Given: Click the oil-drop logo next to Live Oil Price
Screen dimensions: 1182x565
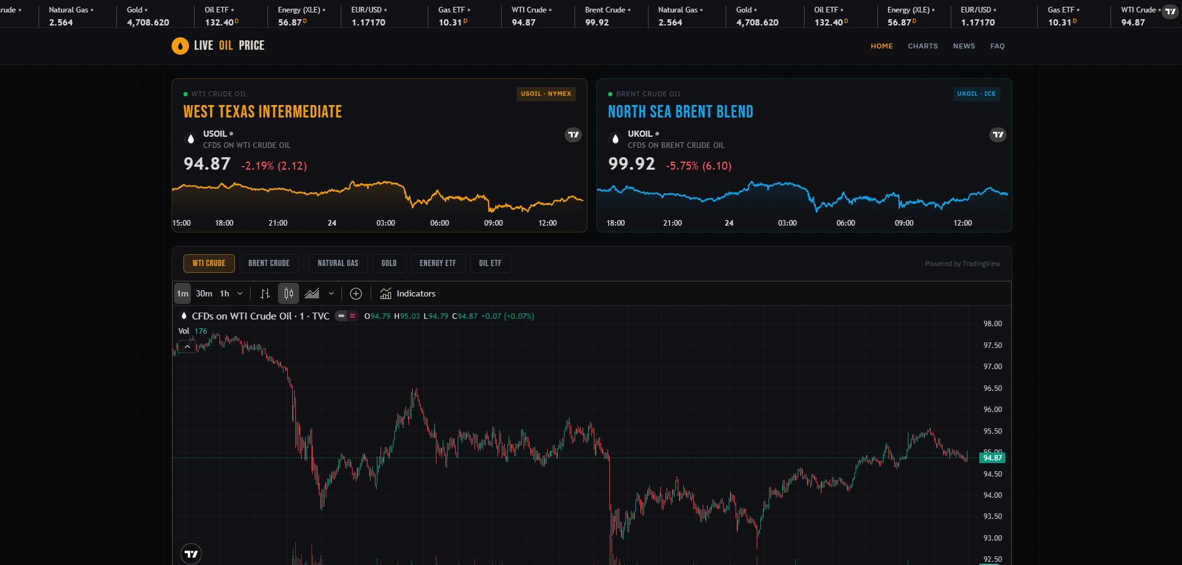Looking at the screenshot, I should (180, 45).
